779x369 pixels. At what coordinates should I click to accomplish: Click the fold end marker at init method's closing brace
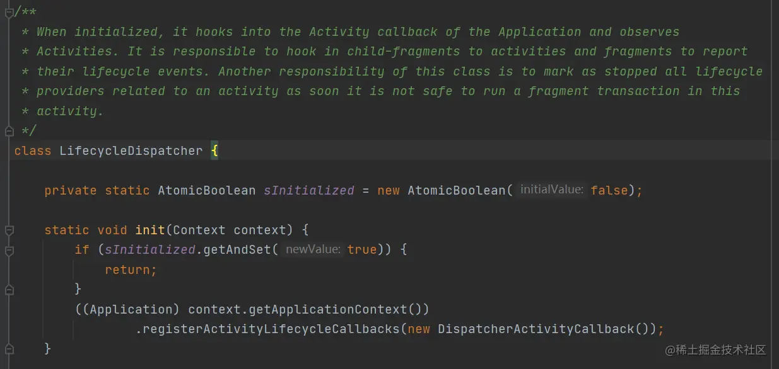(9, 349)
